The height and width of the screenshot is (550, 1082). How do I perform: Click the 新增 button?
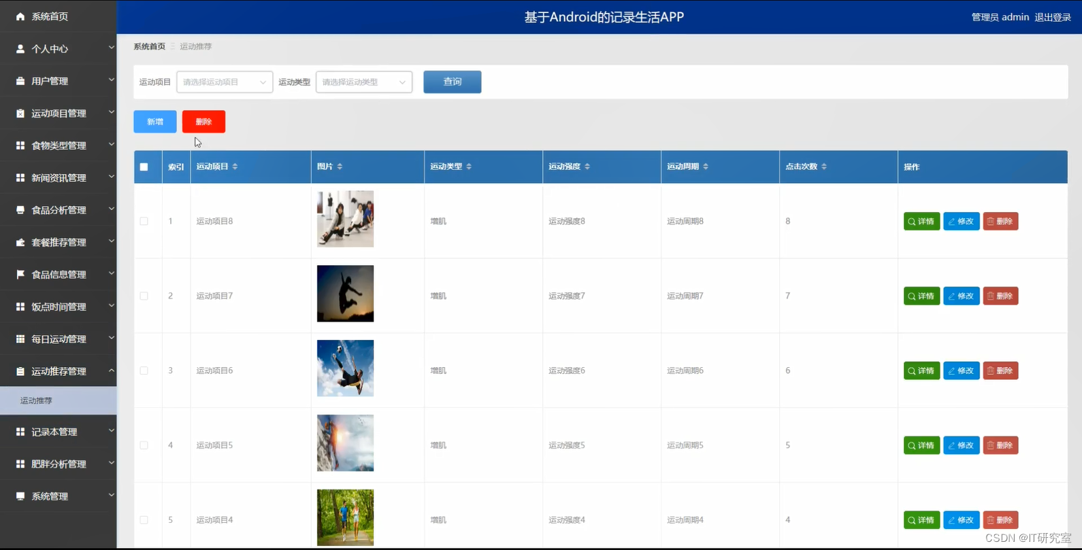click(x=155, y=122)
